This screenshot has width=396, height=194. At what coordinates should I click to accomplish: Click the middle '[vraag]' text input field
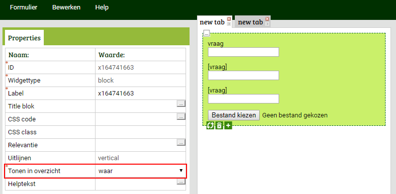point(243,75)
